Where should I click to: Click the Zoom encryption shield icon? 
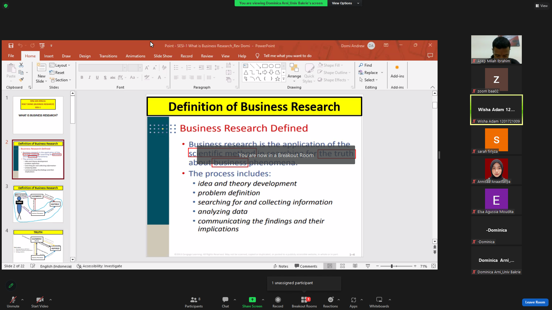click(x=6, y=6)
